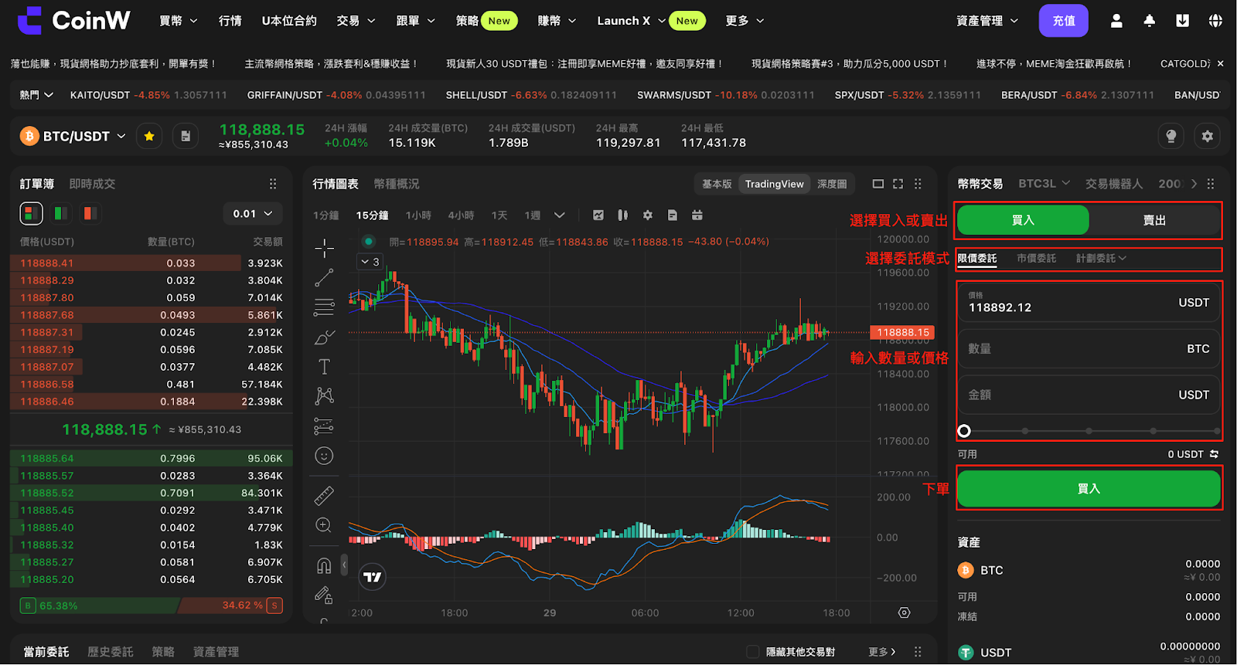The height and width of the screenshot is (665, 1237).
Task: Click the chart axis settings icon
Action: pyautogui.click(x=904, y=612)
